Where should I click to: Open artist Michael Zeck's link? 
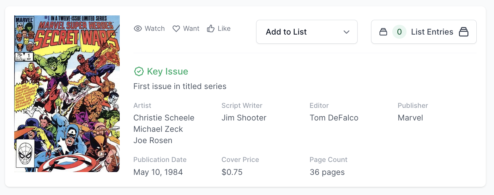(x=158, y=129)
